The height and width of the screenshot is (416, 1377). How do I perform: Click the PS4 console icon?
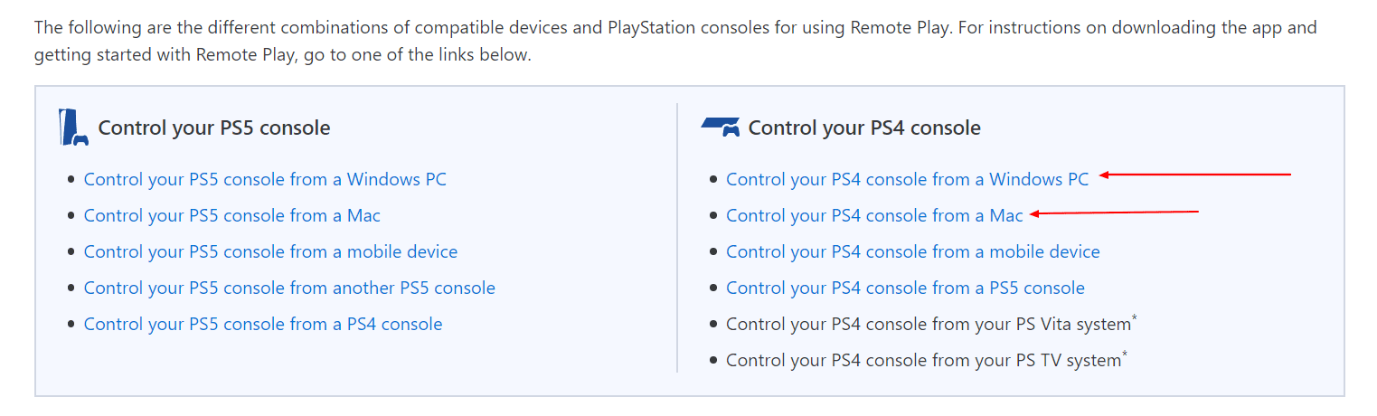click(721, 128)
